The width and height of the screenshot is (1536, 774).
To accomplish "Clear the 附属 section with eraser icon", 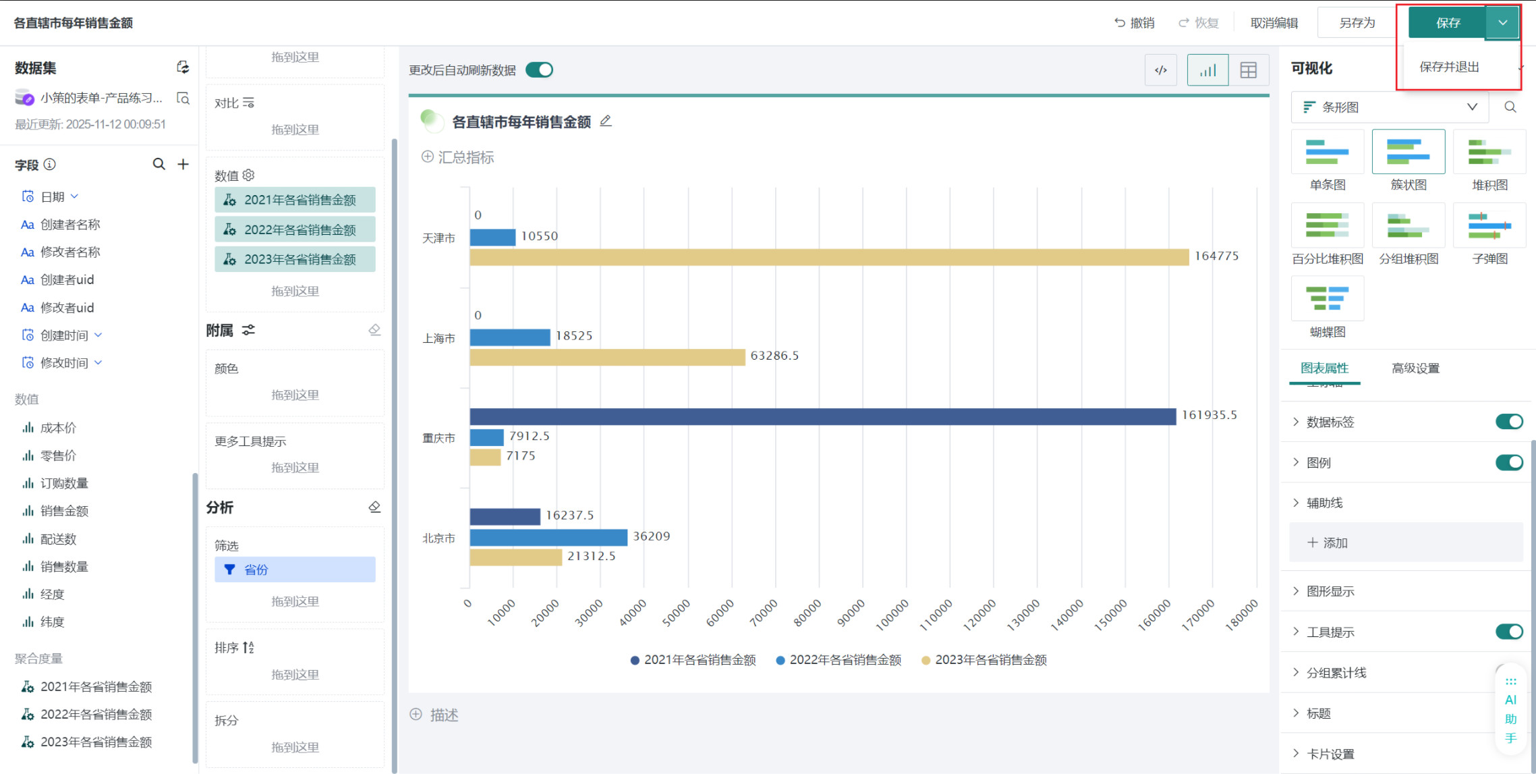I will click(374, 330).
